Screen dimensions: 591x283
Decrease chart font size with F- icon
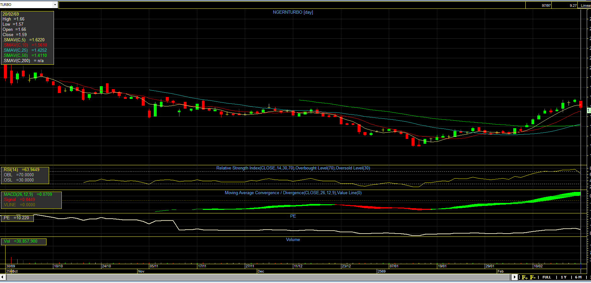tap(532, 277)
